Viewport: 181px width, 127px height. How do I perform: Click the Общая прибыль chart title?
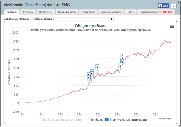tap(90, 26)
